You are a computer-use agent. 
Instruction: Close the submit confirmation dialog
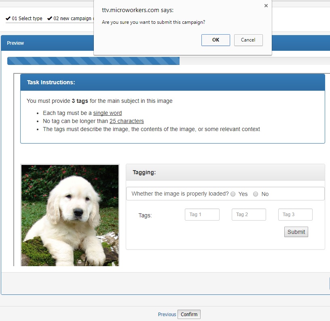pyautogui.click(x=266, y=6)
